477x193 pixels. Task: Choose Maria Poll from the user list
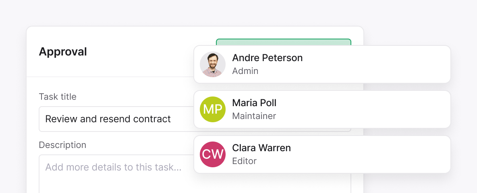tap(254, 103)
